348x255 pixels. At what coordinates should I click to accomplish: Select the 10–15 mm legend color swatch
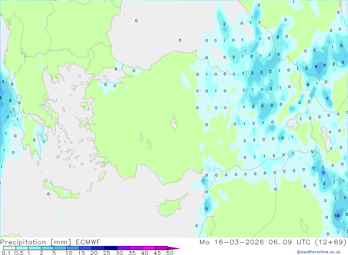pos(73,248)
